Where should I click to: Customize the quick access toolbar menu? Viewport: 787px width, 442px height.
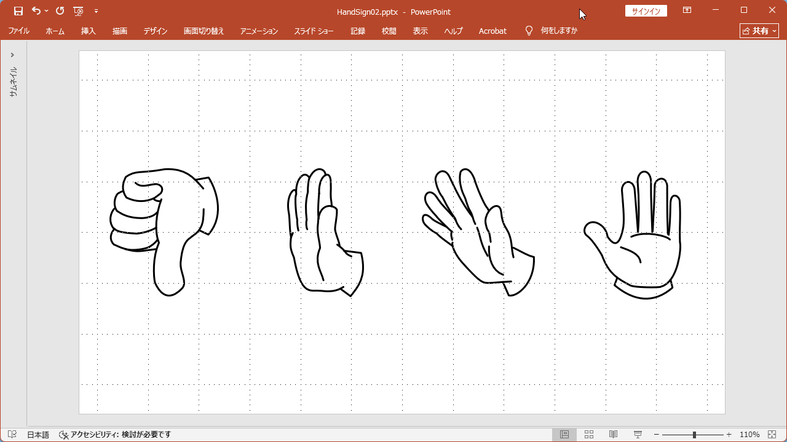pos(96,10)
